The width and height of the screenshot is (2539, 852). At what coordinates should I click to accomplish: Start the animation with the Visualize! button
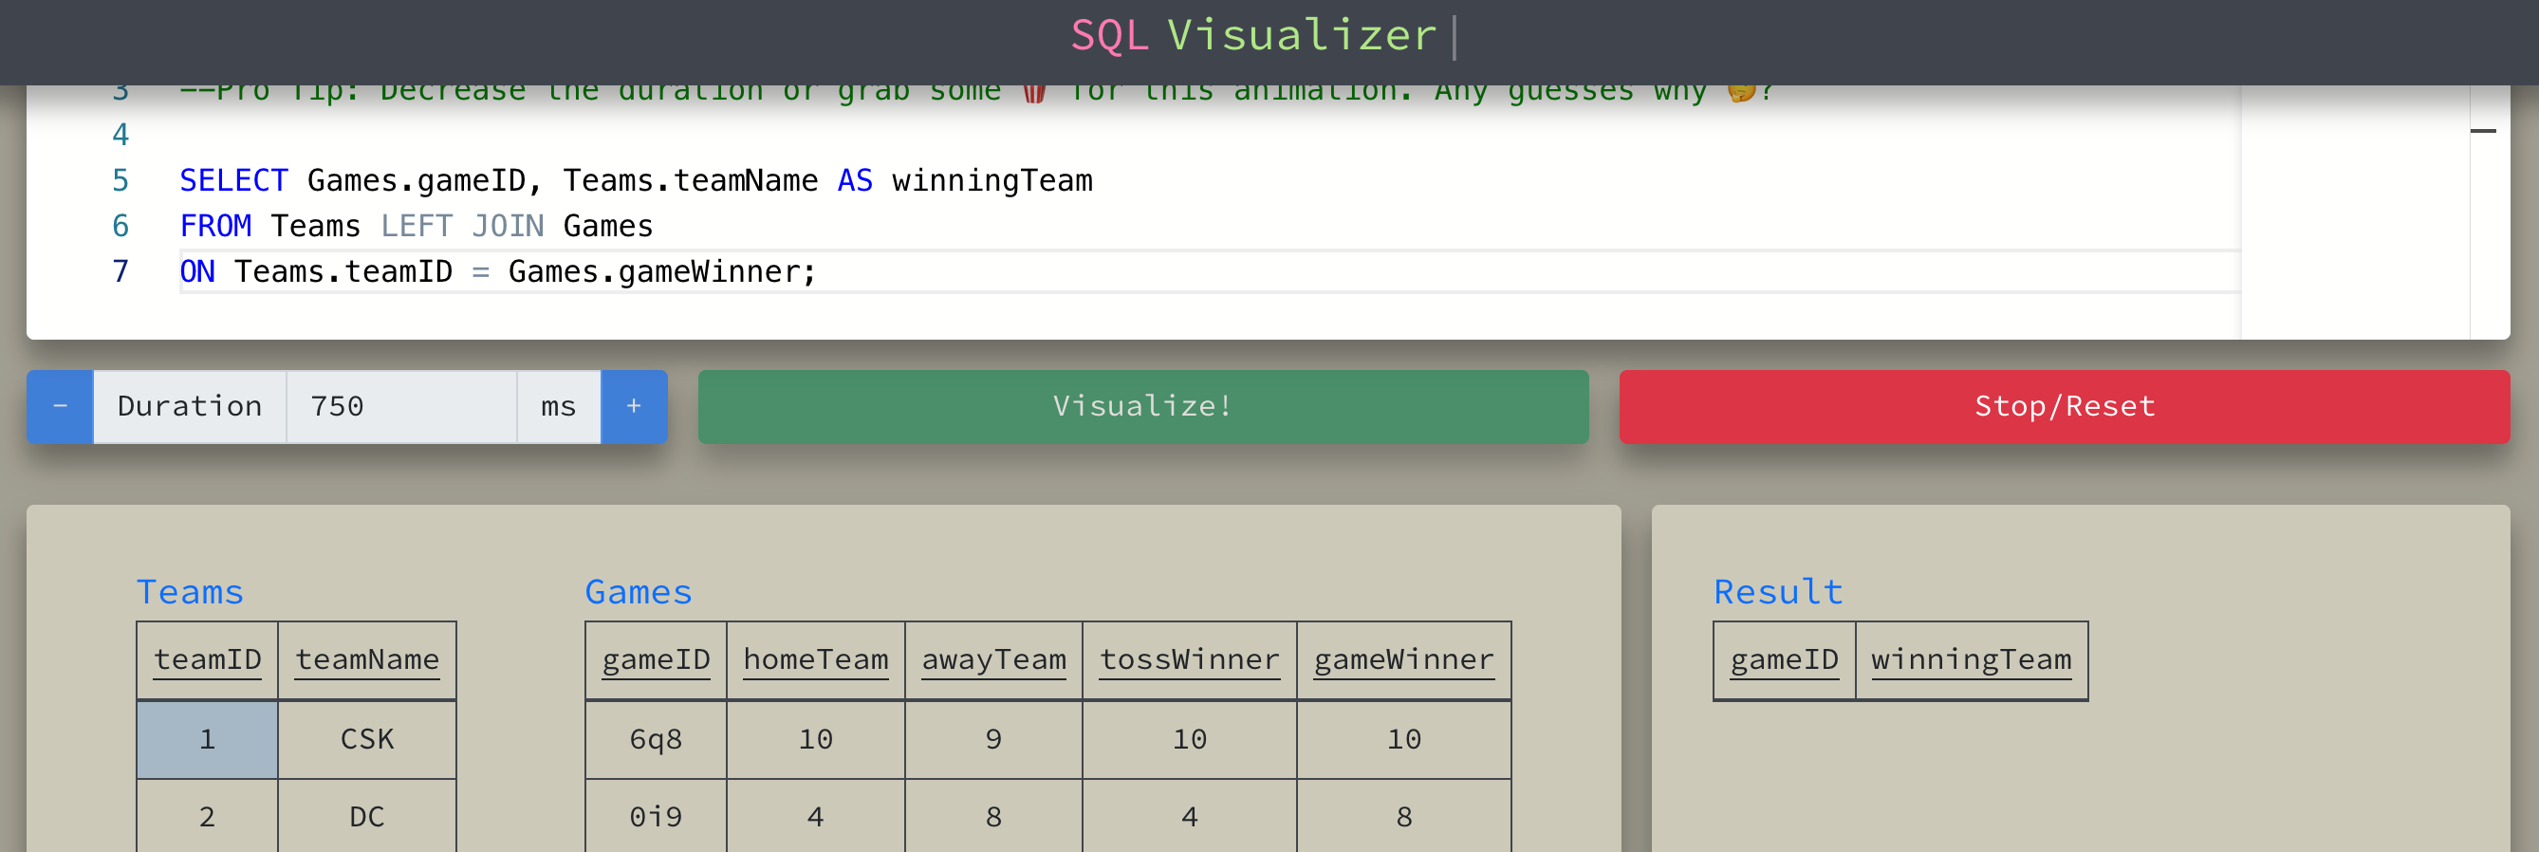(x=1142, y=406)
